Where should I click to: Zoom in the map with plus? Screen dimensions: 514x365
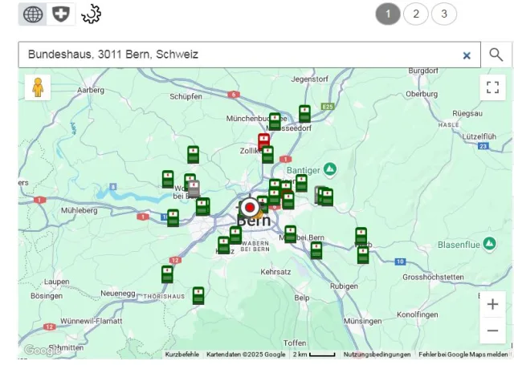click(x=492, y=304)
